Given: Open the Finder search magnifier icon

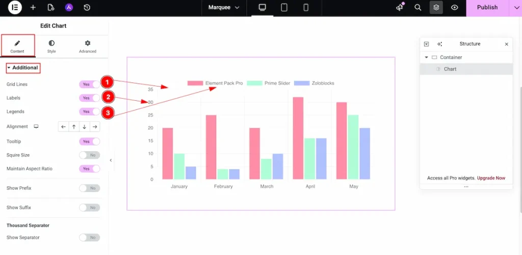Looking at the screenshot, I should click(x=417, y=8).
